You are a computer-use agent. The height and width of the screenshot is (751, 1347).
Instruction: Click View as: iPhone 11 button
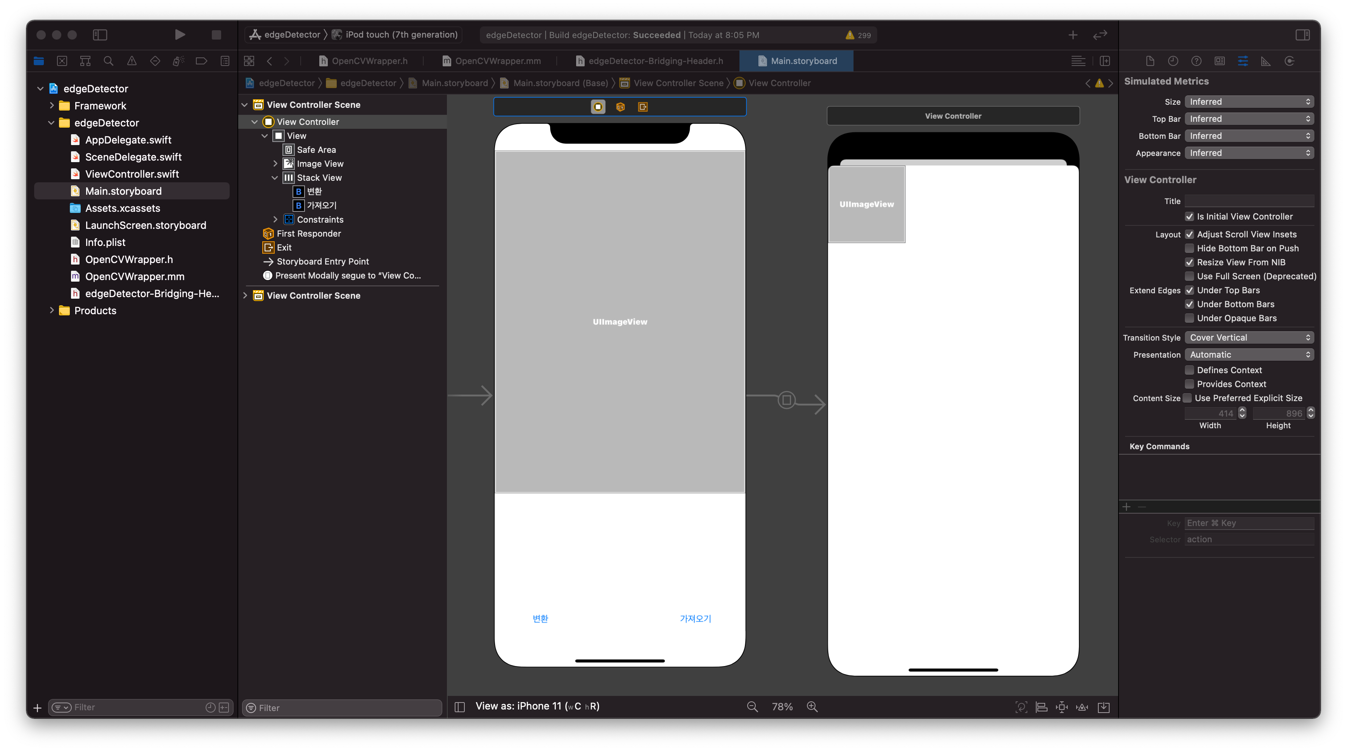coord(537,706)
